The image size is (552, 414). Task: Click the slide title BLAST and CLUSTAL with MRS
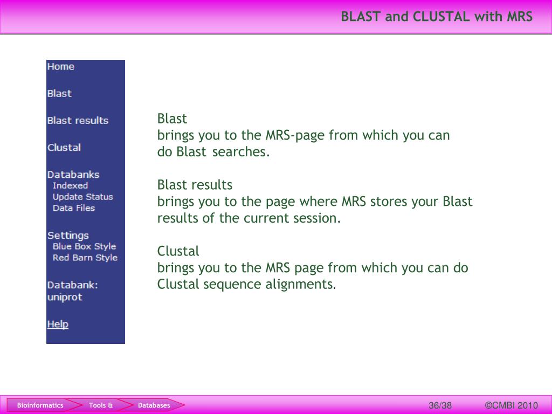pyautogui.click(x=437, y=17)
